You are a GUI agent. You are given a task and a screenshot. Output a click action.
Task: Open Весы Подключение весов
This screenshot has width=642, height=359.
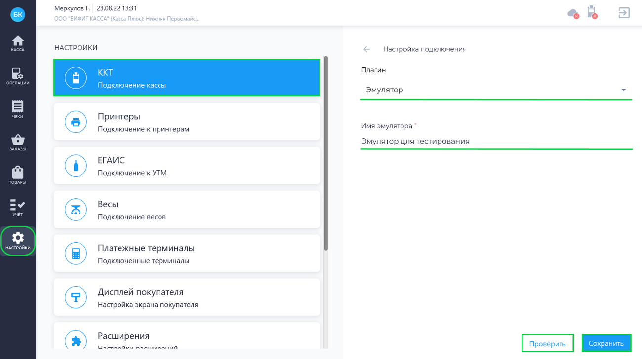(x=187, y=210)
